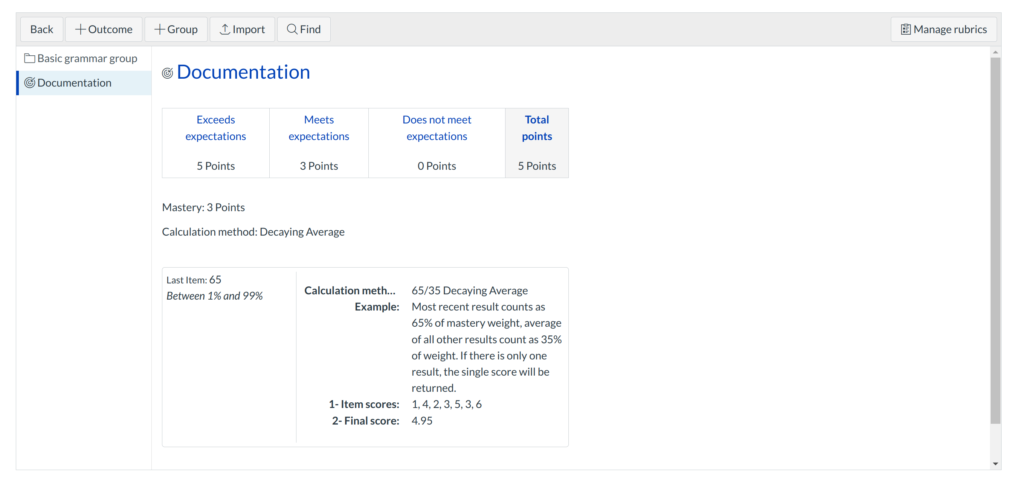
Task: Select Documentation outcome in sidebar
Action: pos(75,83)
